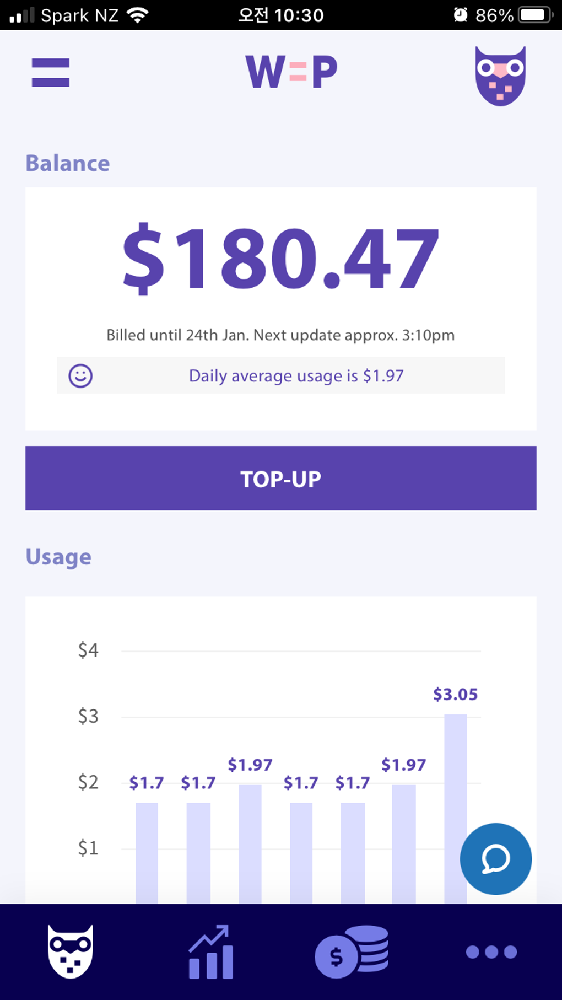Open the hamburger menu
Screen dimensions: 562x1000
(51, 73)
